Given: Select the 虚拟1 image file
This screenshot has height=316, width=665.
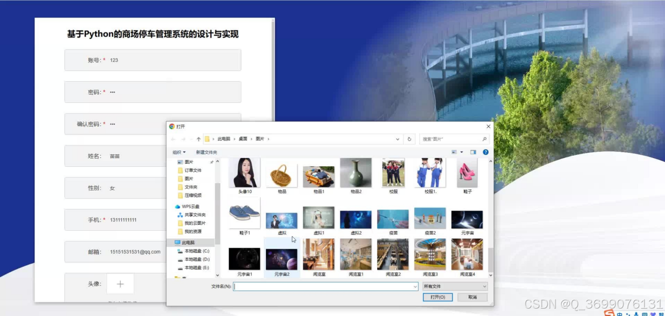Looking at the screenshot, I should pyautogui.click(x=319, y=220).
